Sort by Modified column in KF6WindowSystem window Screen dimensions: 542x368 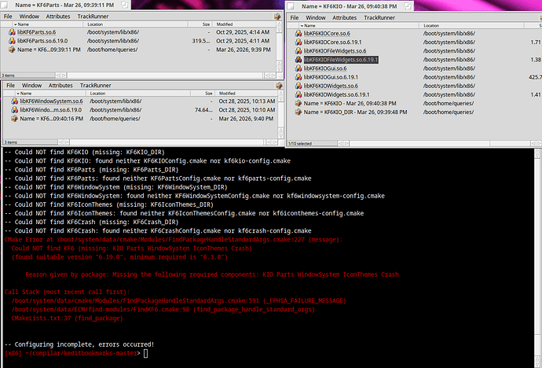(246, 94)
